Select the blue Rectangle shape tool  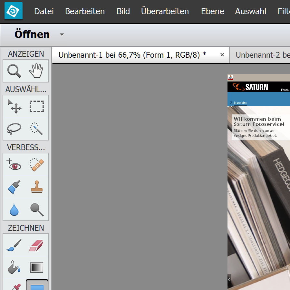click(x=37, y=285)
